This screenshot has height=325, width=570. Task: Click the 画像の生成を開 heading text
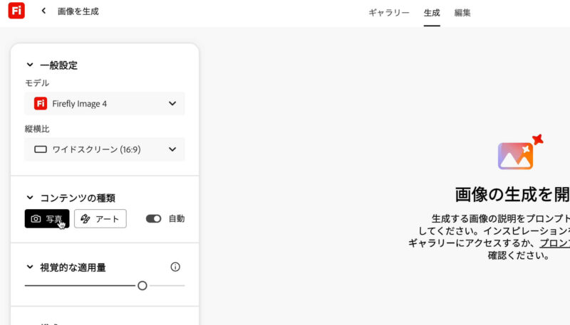click(512, 195)
